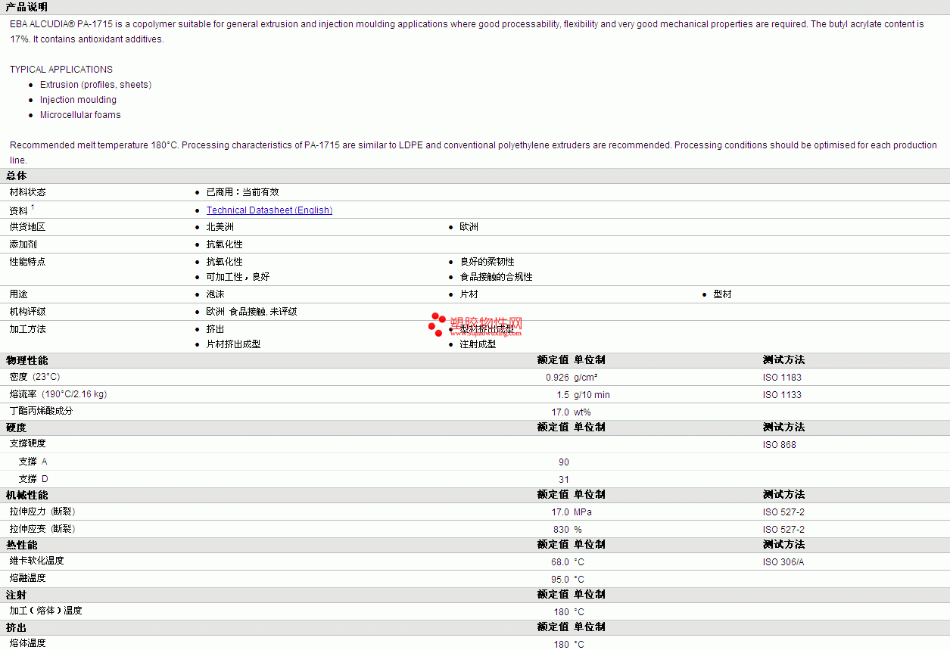The image size is (950, 650).
Task: Click the Extrusion (profiles, sheets) bullet
Action: point(95,85)
